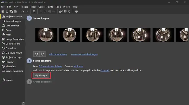Rotate images counterclockwise
The height and width of the screenshot is (105, 189).
pos(36,54)
